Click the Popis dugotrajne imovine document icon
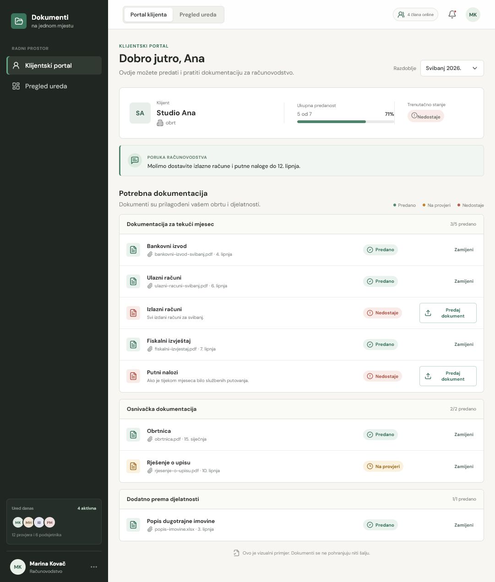The height and width of the screenshot is (582, 495). pyautogui.click(x=133, y=525)
